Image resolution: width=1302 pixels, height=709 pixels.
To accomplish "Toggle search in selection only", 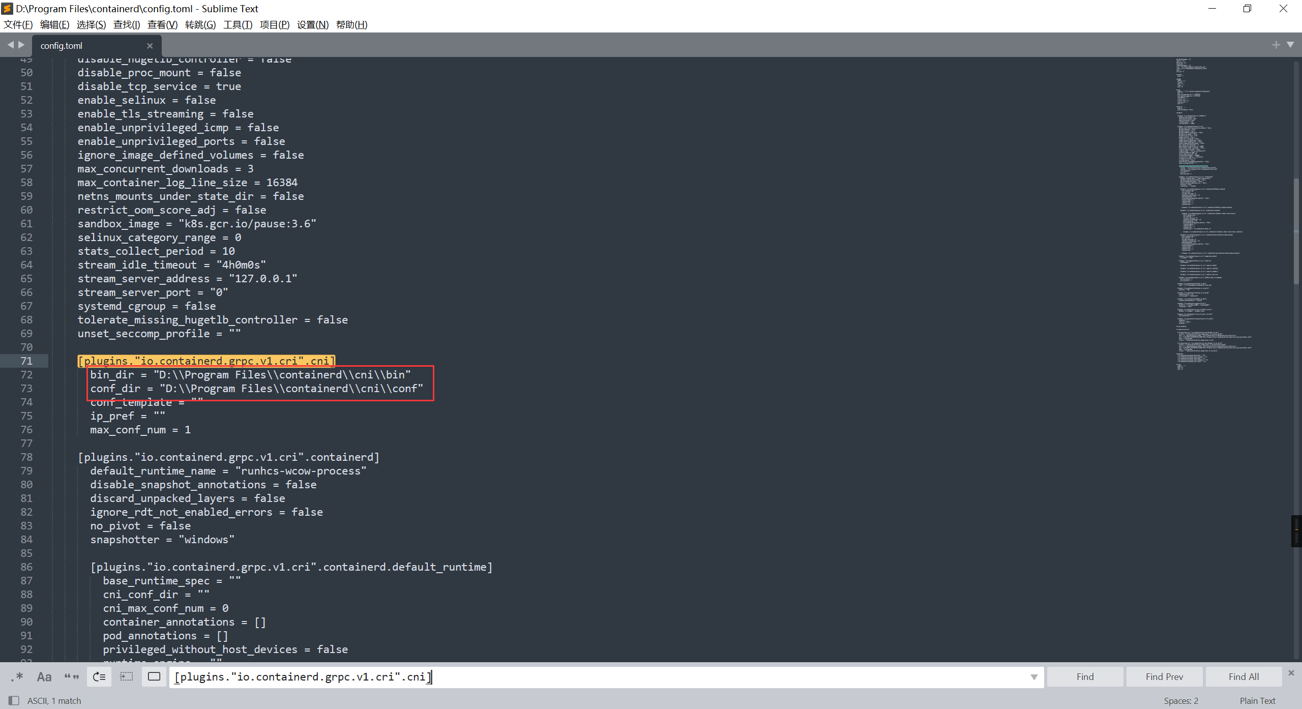I will pyautogui.click(x=126, y=676).
